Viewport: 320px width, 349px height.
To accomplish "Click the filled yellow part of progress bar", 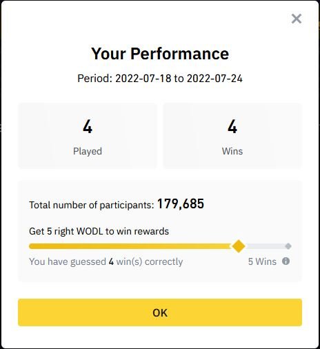I will click(130, 246).
